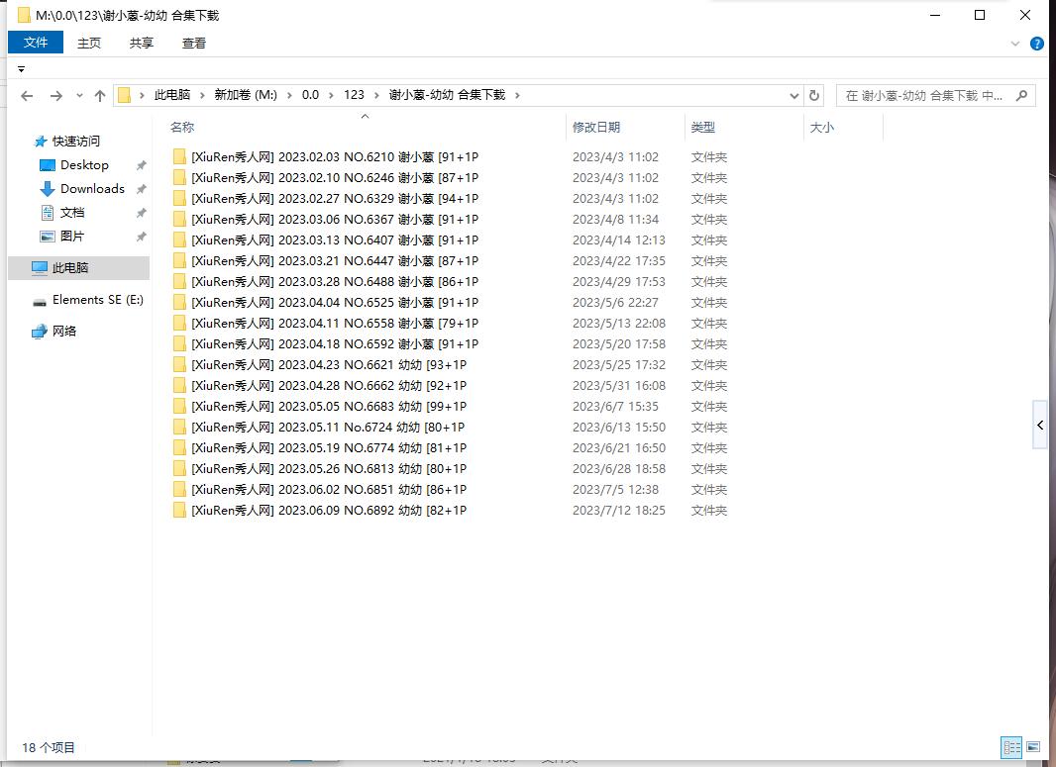The height and width of the screenshot is (767, 1056).
Task: Select the folder name containing NO.6621
Action: tap(329, 364)
